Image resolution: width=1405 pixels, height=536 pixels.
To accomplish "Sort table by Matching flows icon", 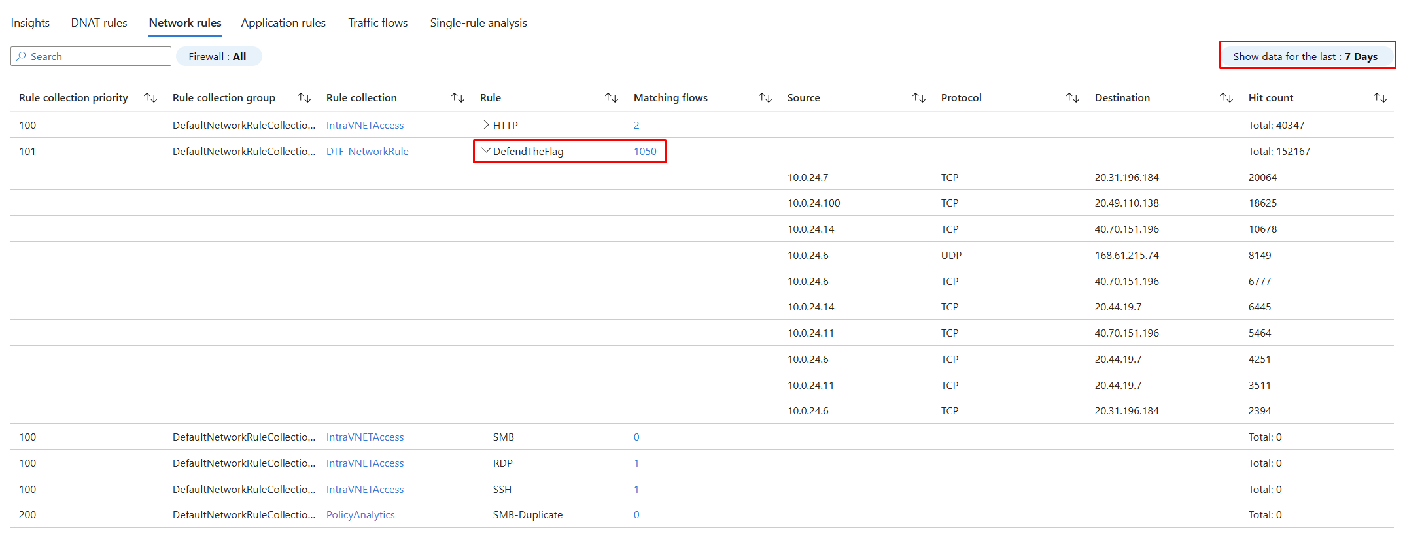I will [765, 98].
